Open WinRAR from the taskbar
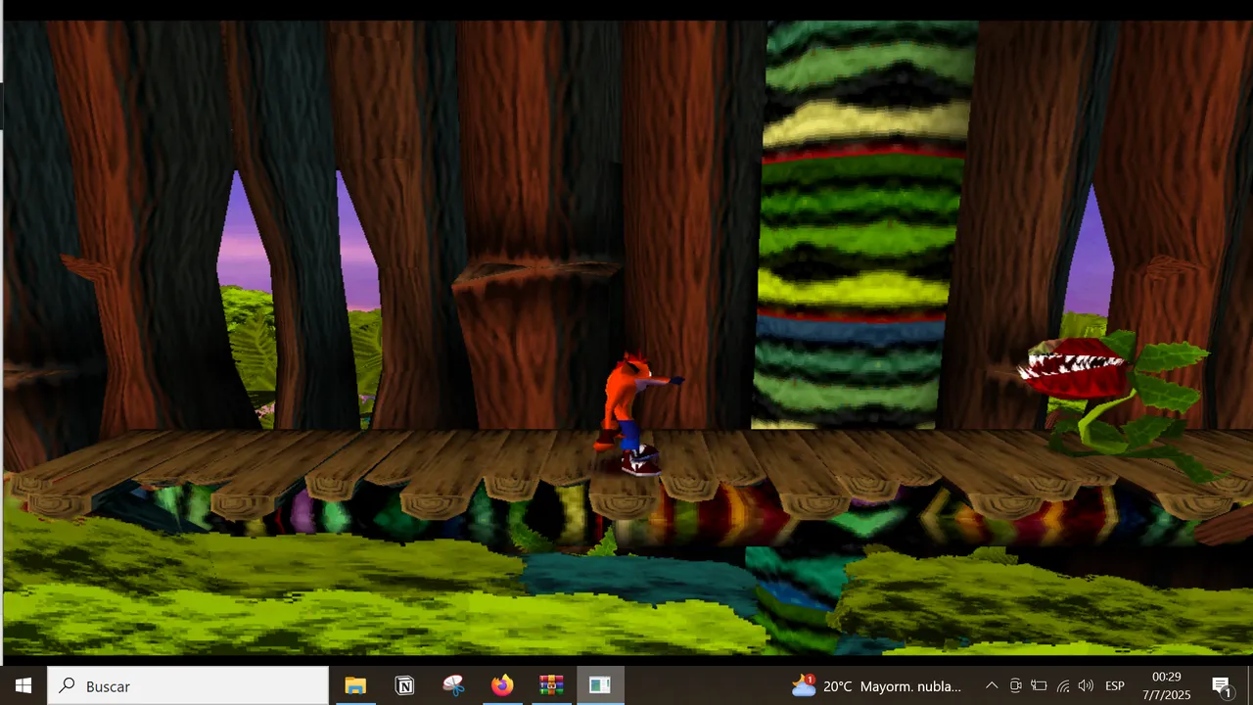This screenshot has height=705, width=1253. (x=551, y=685)
